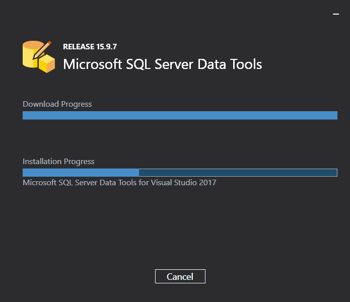Click the pencil in the database logo
Screen dimensions: 350x302
(43, 48)
